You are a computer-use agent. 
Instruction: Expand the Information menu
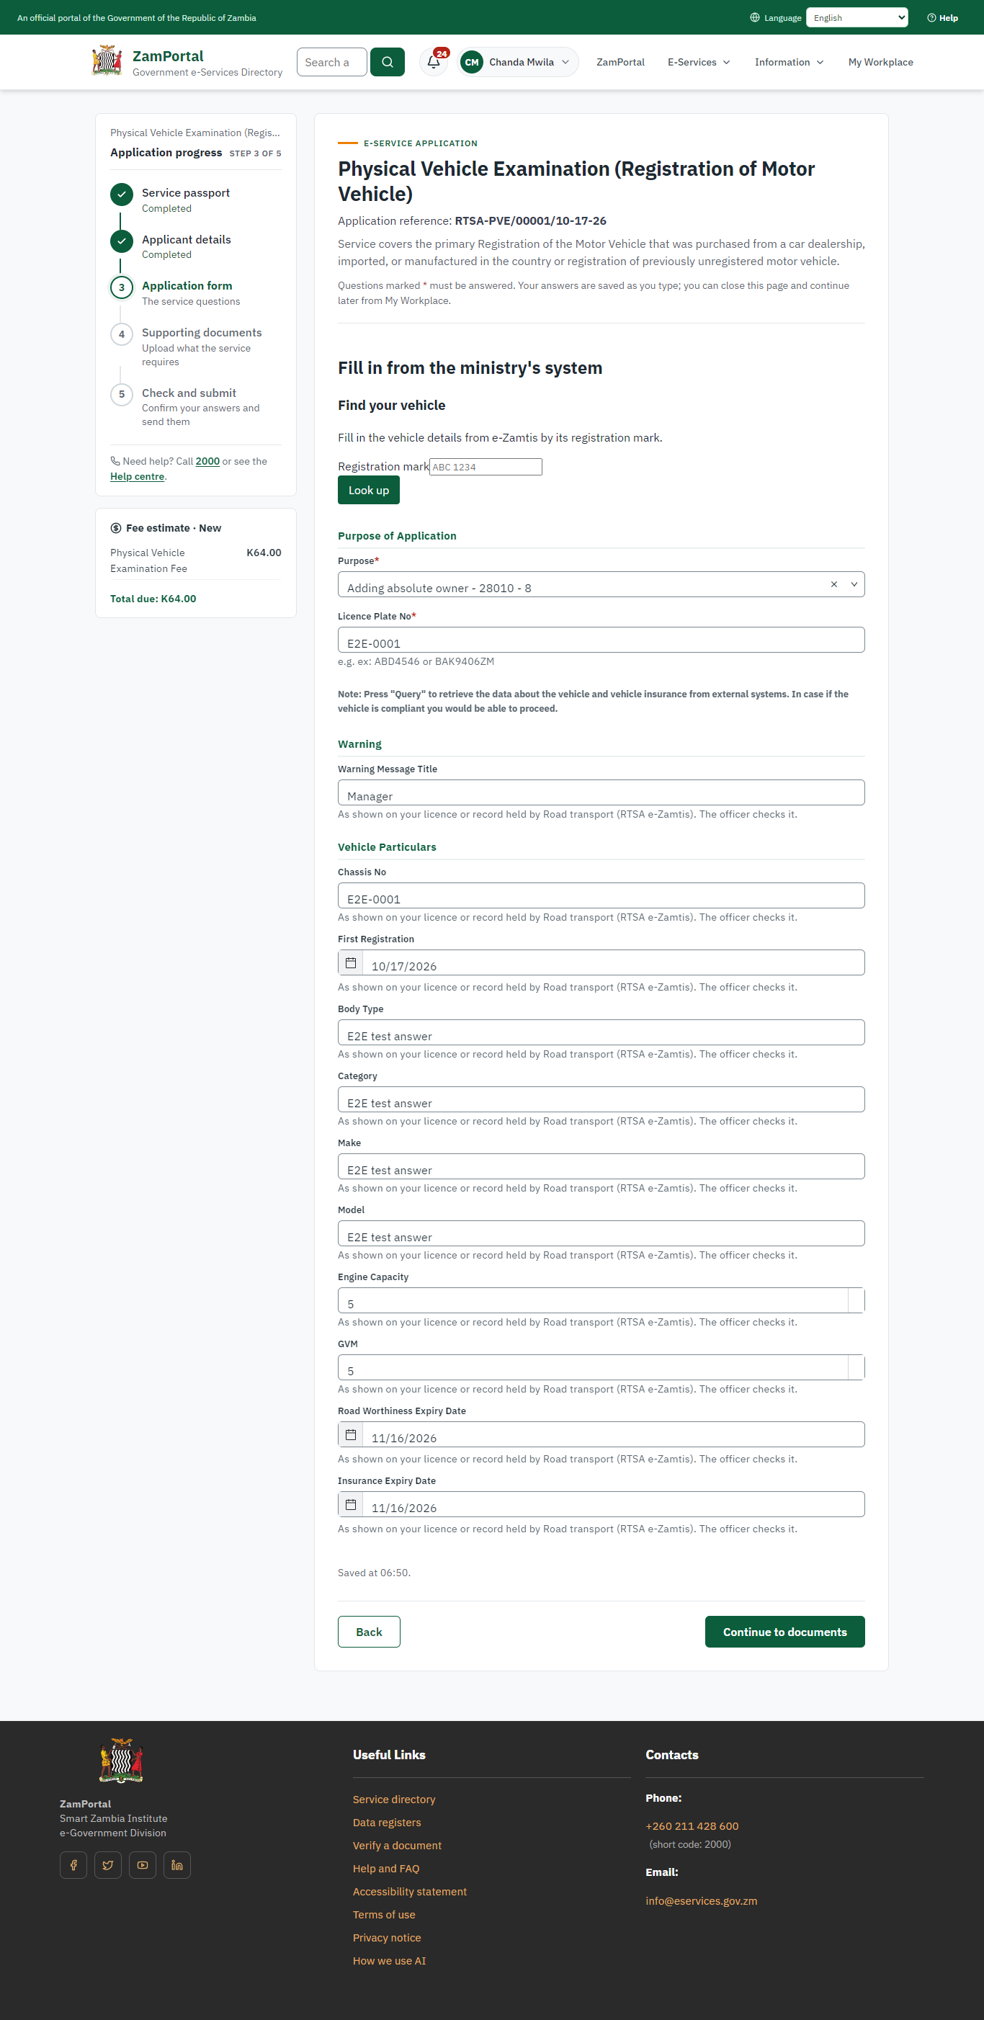tap(789, 62)
